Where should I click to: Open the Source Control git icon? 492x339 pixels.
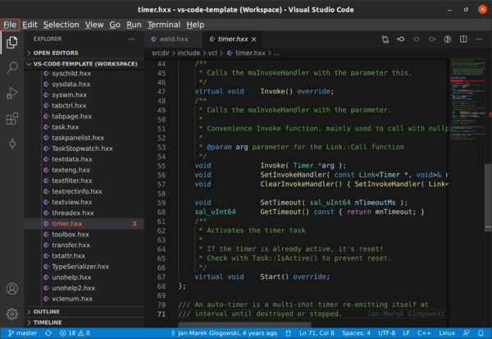[x=12, y=144]
